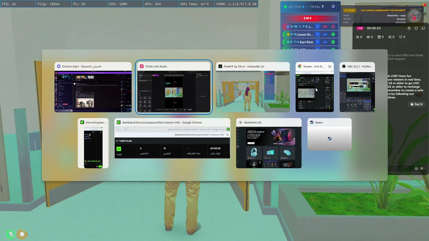Viewport: 429px width, 241px height.
Task: Click the ACTIVE 6 count in dispatch header
Action: click(x=296, y=7)
